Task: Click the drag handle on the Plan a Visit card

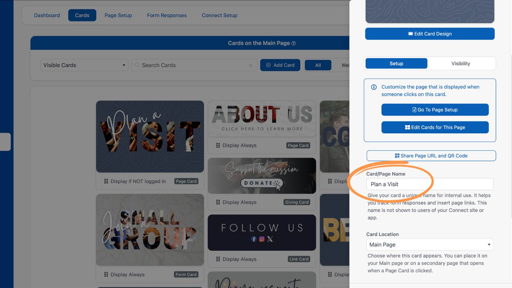Action: click(x=106, y=181)
